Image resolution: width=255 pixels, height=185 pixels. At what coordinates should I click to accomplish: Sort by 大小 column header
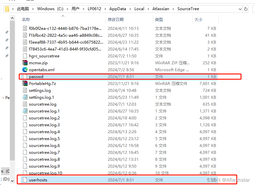[198, 19]
